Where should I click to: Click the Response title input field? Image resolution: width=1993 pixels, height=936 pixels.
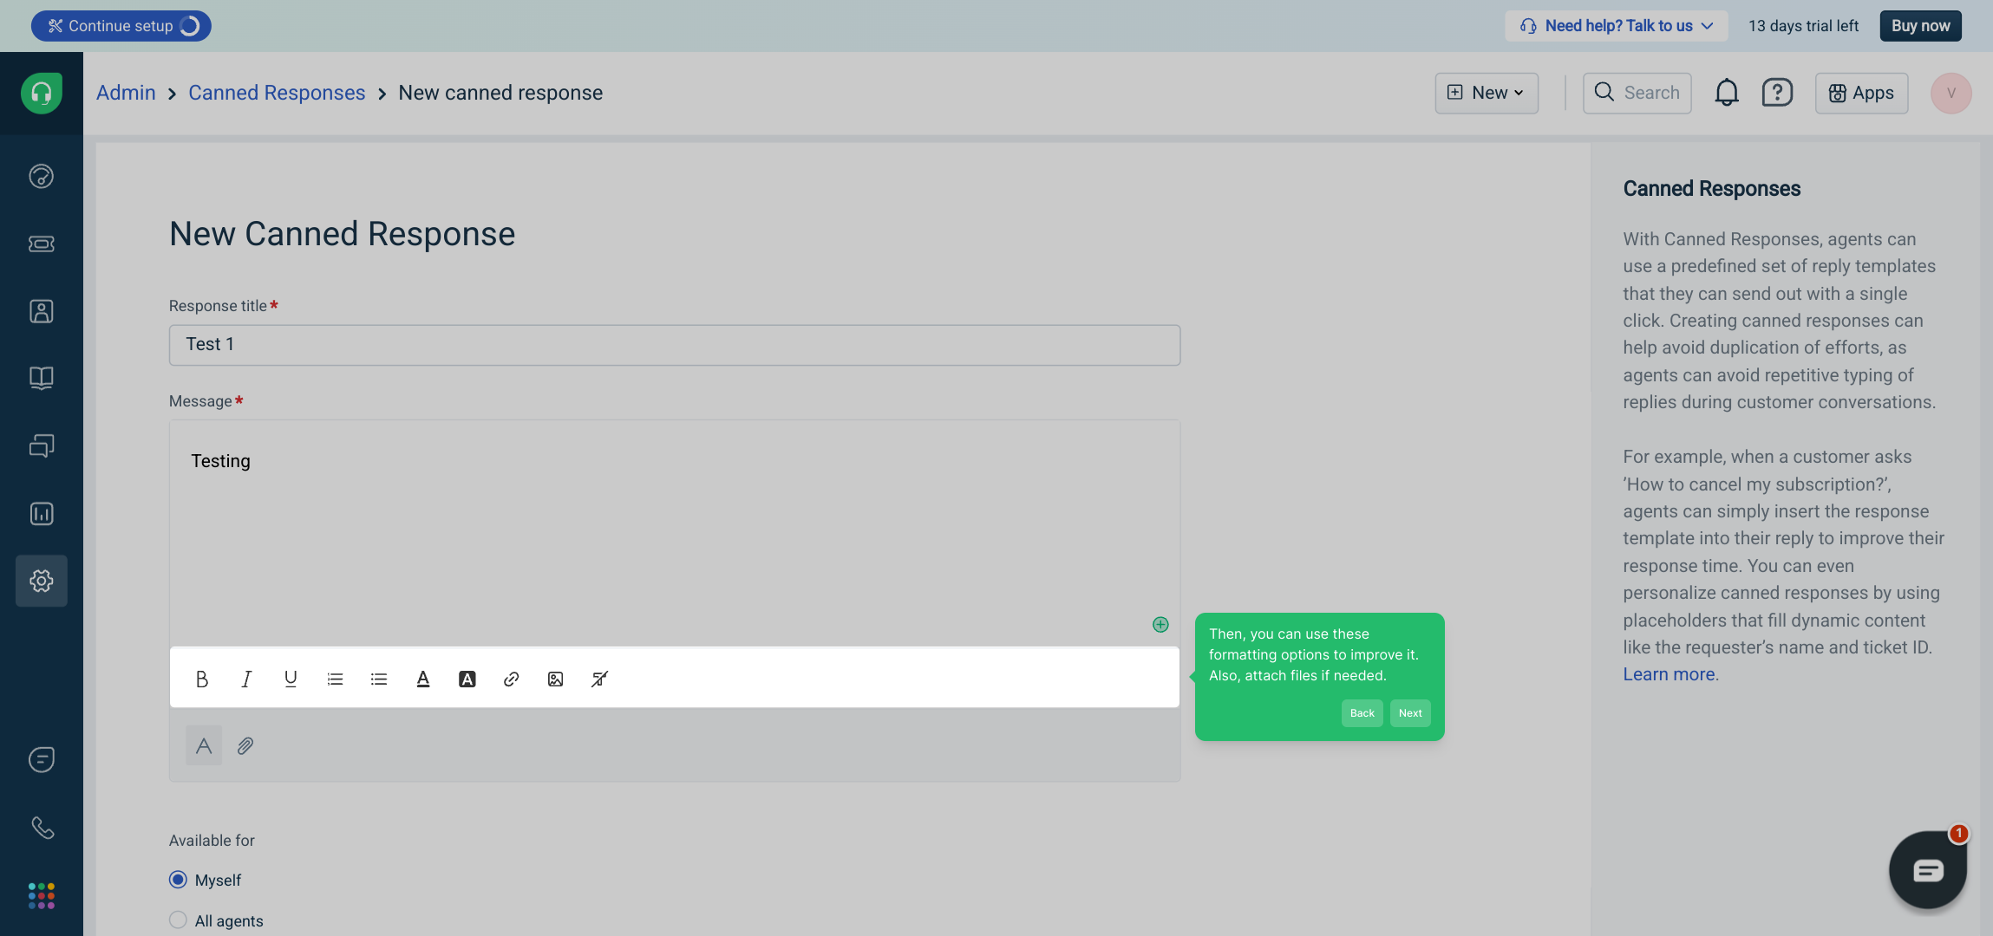coord(674,345)
